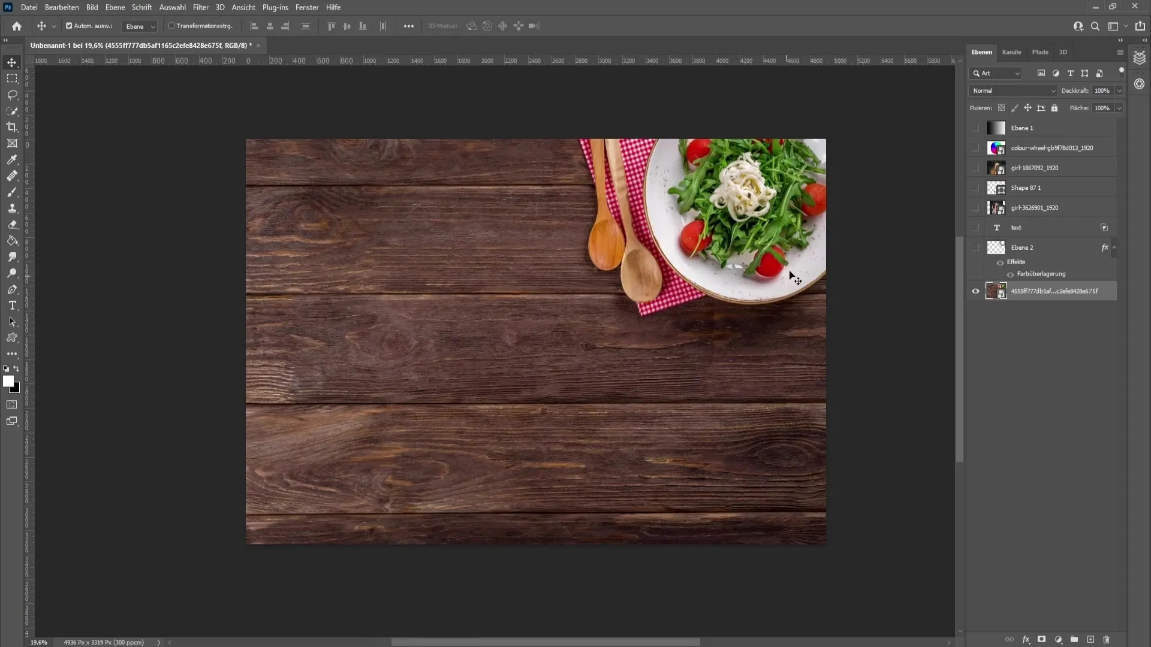This screenshot has width=1151, height=647.
Task: Select the Zoom tool
Action: click(11, 273)
